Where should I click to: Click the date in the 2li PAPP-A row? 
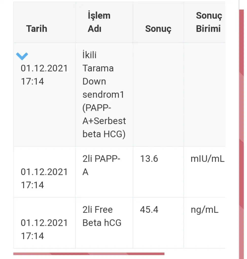(x=44, y=178)
